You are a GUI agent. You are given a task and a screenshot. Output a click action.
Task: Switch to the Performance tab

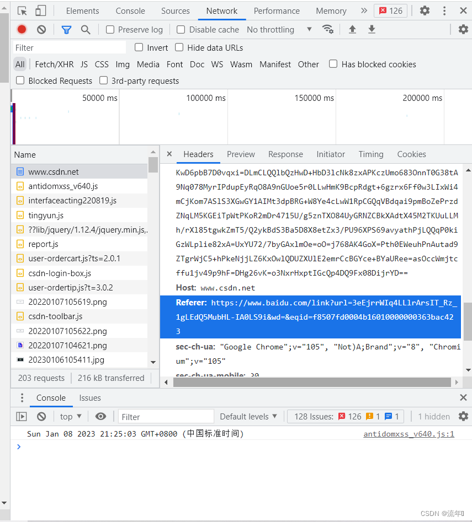[x=277, y=11]
